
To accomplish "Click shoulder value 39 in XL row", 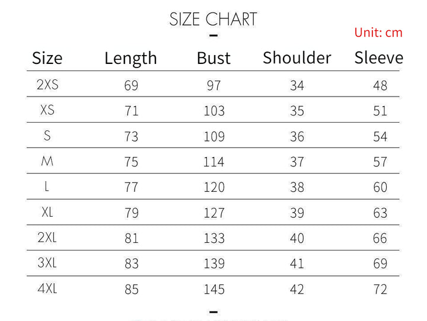I will (297, 213).
